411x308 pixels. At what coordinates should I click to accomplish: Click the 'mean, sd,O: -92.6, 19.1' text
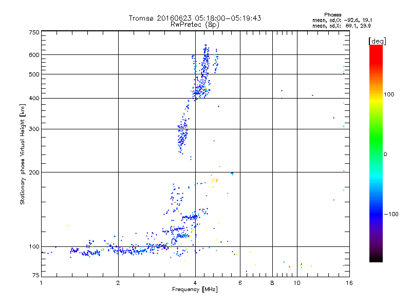tap(342, 20)
